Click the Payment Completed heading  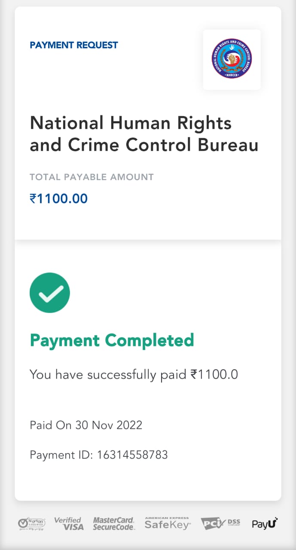112,340
